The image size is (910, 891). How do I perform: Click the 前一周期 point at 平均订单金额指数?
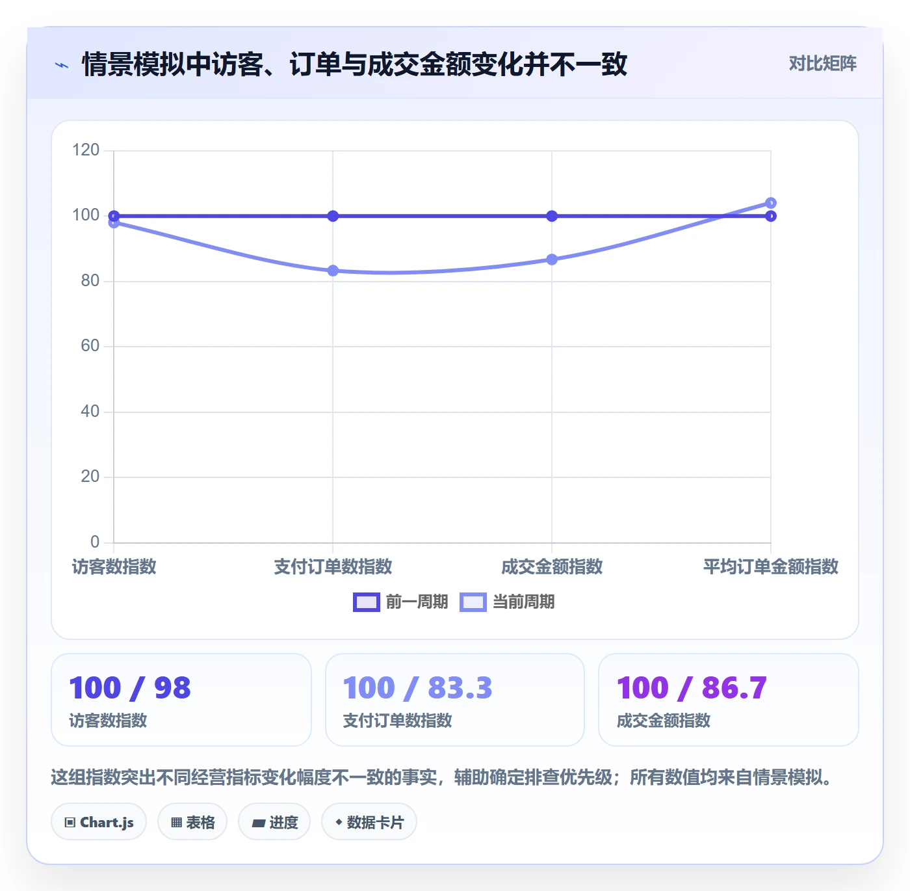pyautogui.click(x=771, y=216)
